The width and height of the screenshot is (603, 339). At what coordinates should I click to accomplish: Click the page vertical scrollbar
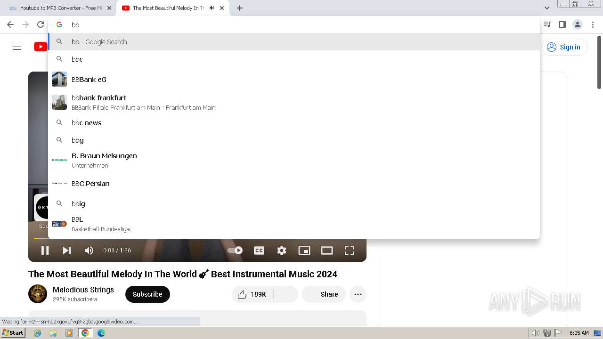[599, 62]
